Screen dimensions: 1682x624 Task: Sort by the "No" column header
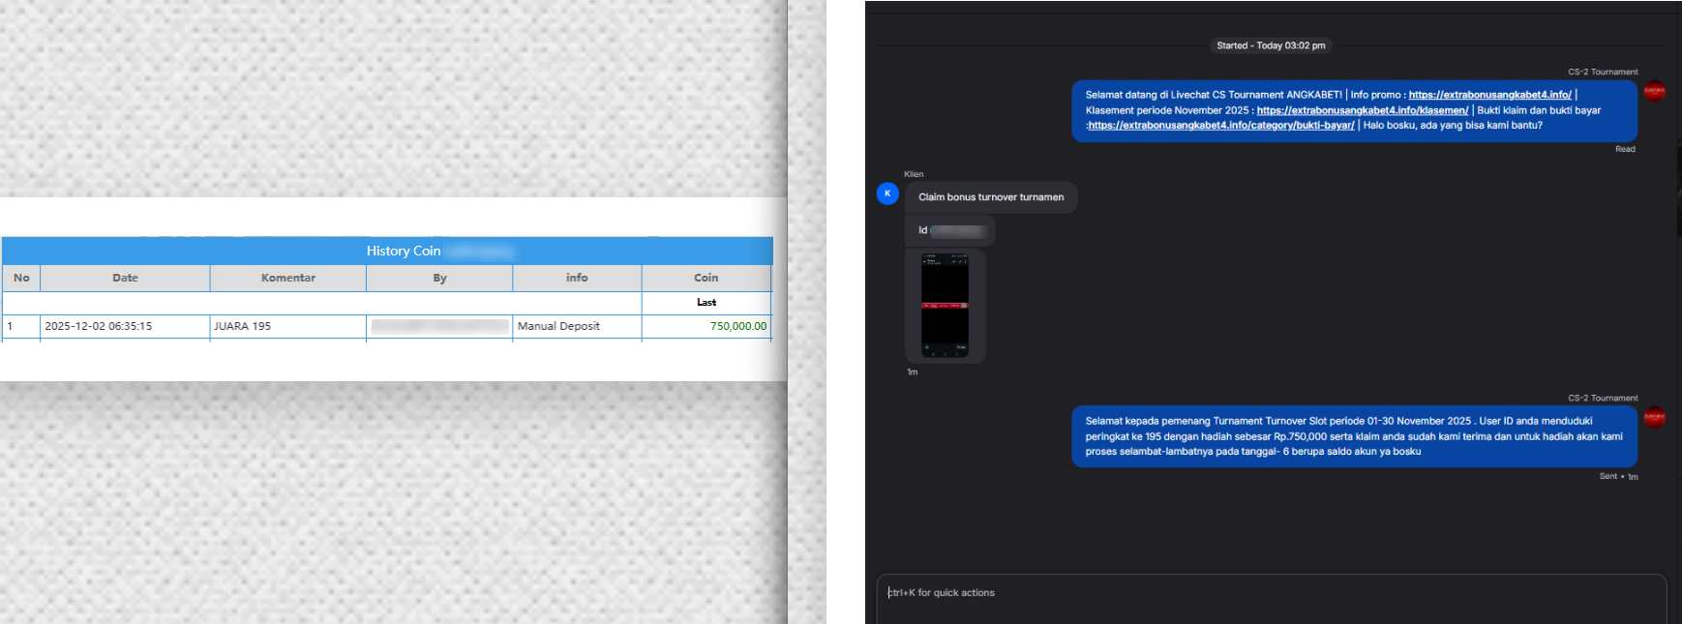[21, 278]
